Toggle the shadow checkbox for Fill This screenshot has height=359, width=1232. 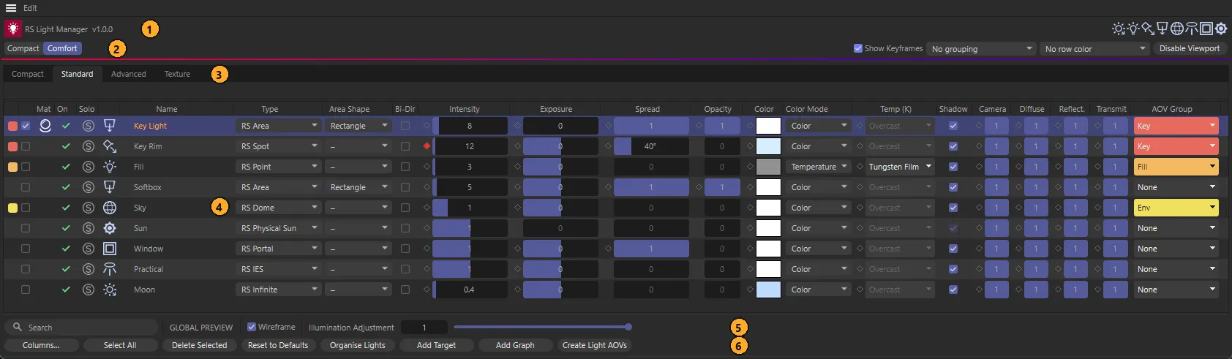pos(953,167)
